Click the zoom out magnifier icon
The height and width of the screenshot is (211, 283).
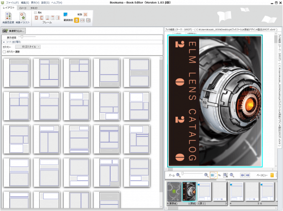click(178, 175)
